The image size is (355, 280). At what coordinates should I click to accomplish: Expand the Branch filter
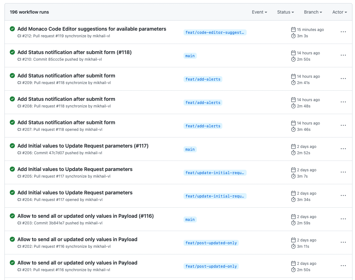pyautogui.click(x=313, y=12)
